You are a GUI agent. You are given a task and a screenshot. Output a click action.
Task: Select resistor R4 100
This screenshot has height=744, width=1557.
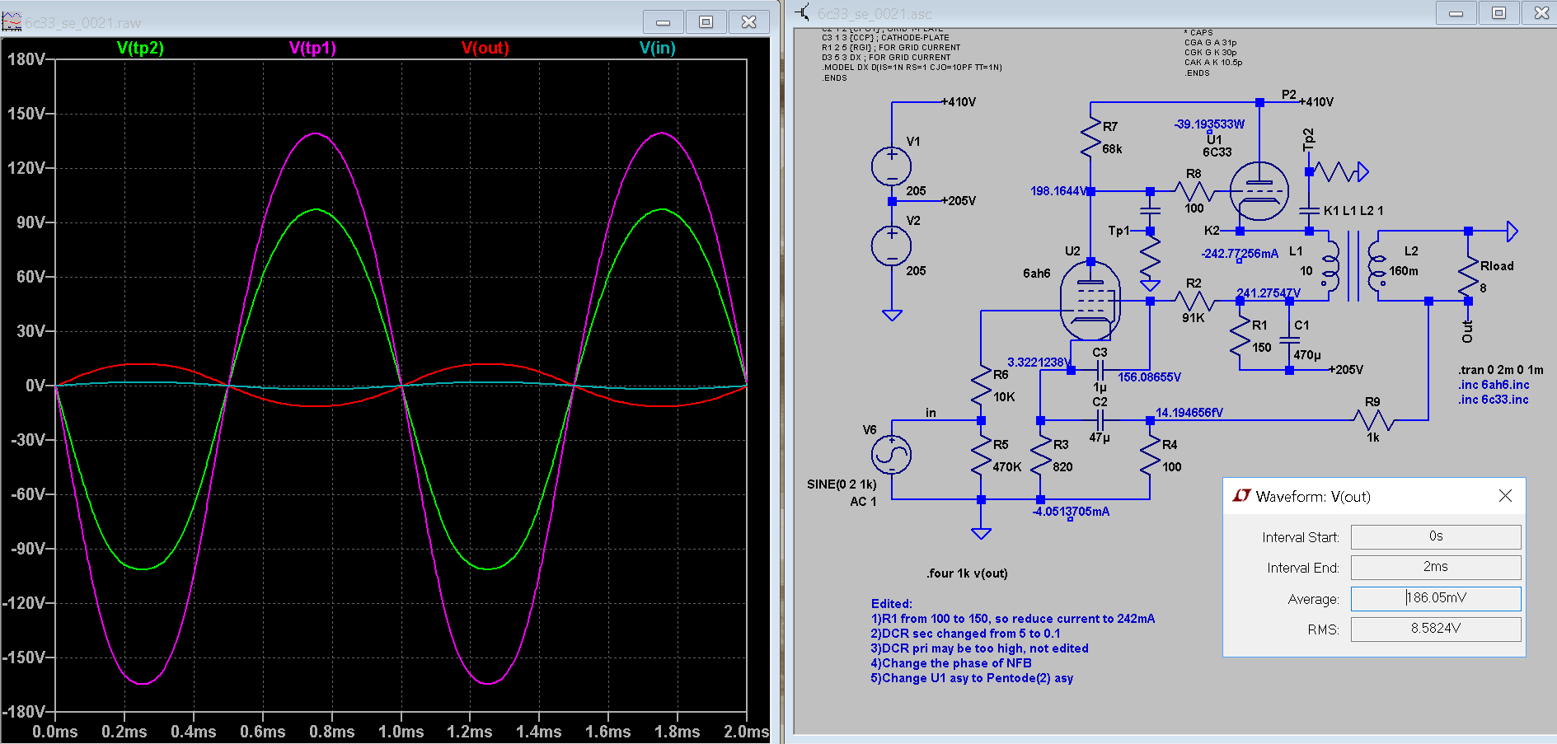coord(1150,456)
